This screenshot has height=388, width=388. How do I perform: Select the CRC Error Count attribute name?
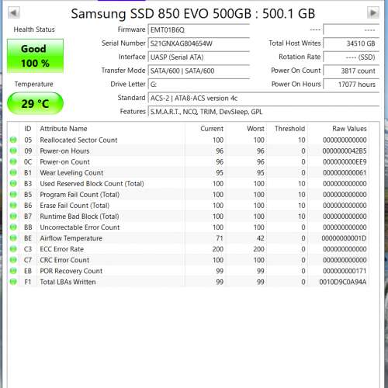click(64, 260)
